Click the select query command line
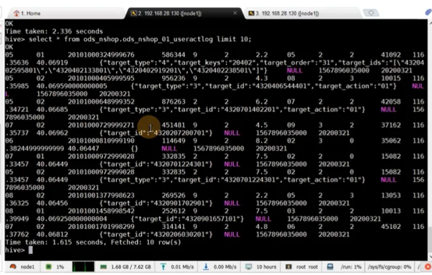The image size is (432, 275). tap(128, 39)
